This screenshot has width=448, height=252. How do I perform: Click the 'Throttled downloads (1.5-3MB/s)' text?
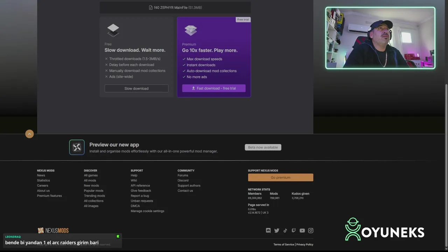(135, 59)
